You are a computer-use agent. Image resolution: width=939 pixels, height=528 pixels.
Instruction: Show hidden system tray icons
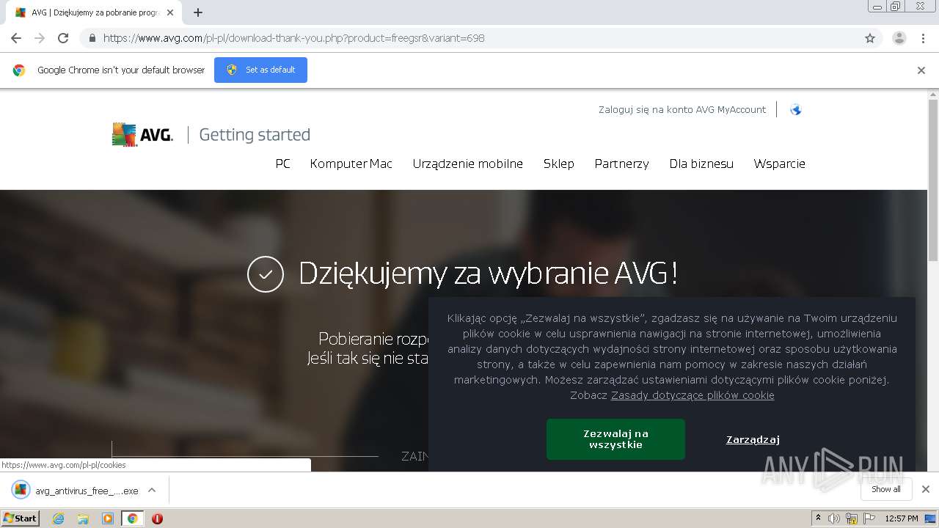click(818, 518)
